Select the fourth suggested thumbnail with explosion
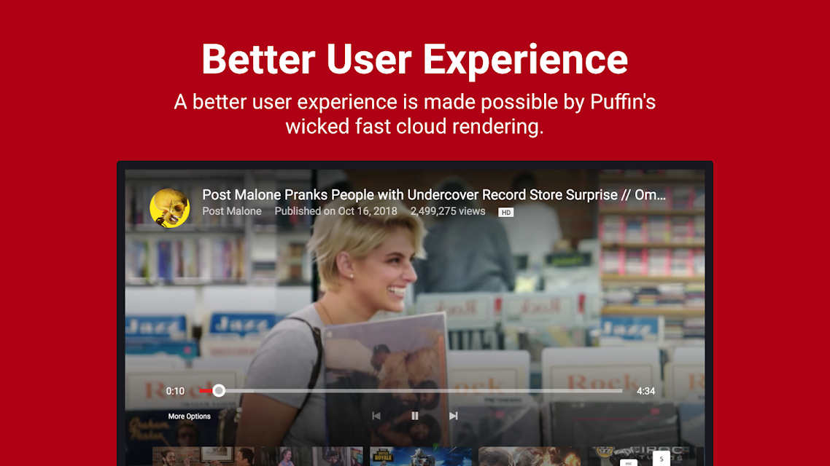 (x=530, y=457)
